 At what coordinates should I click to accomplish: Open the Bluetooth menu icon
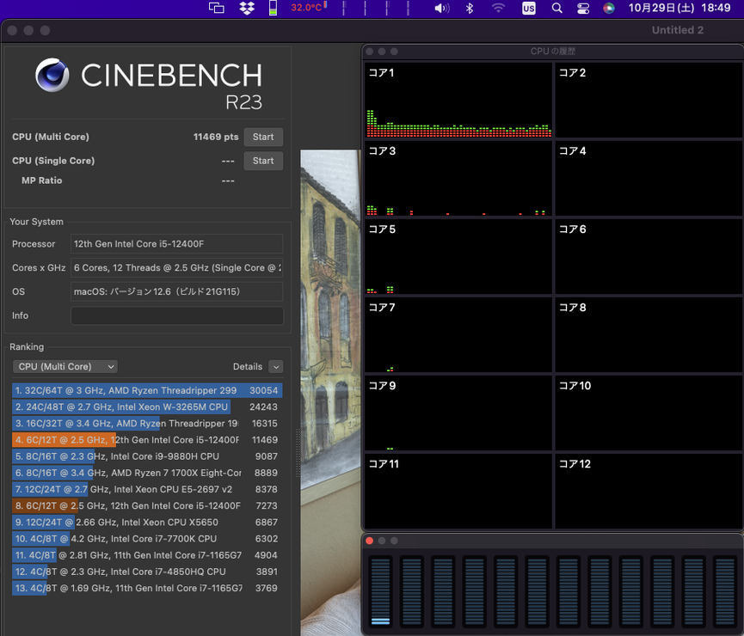[x=470, y=8]
